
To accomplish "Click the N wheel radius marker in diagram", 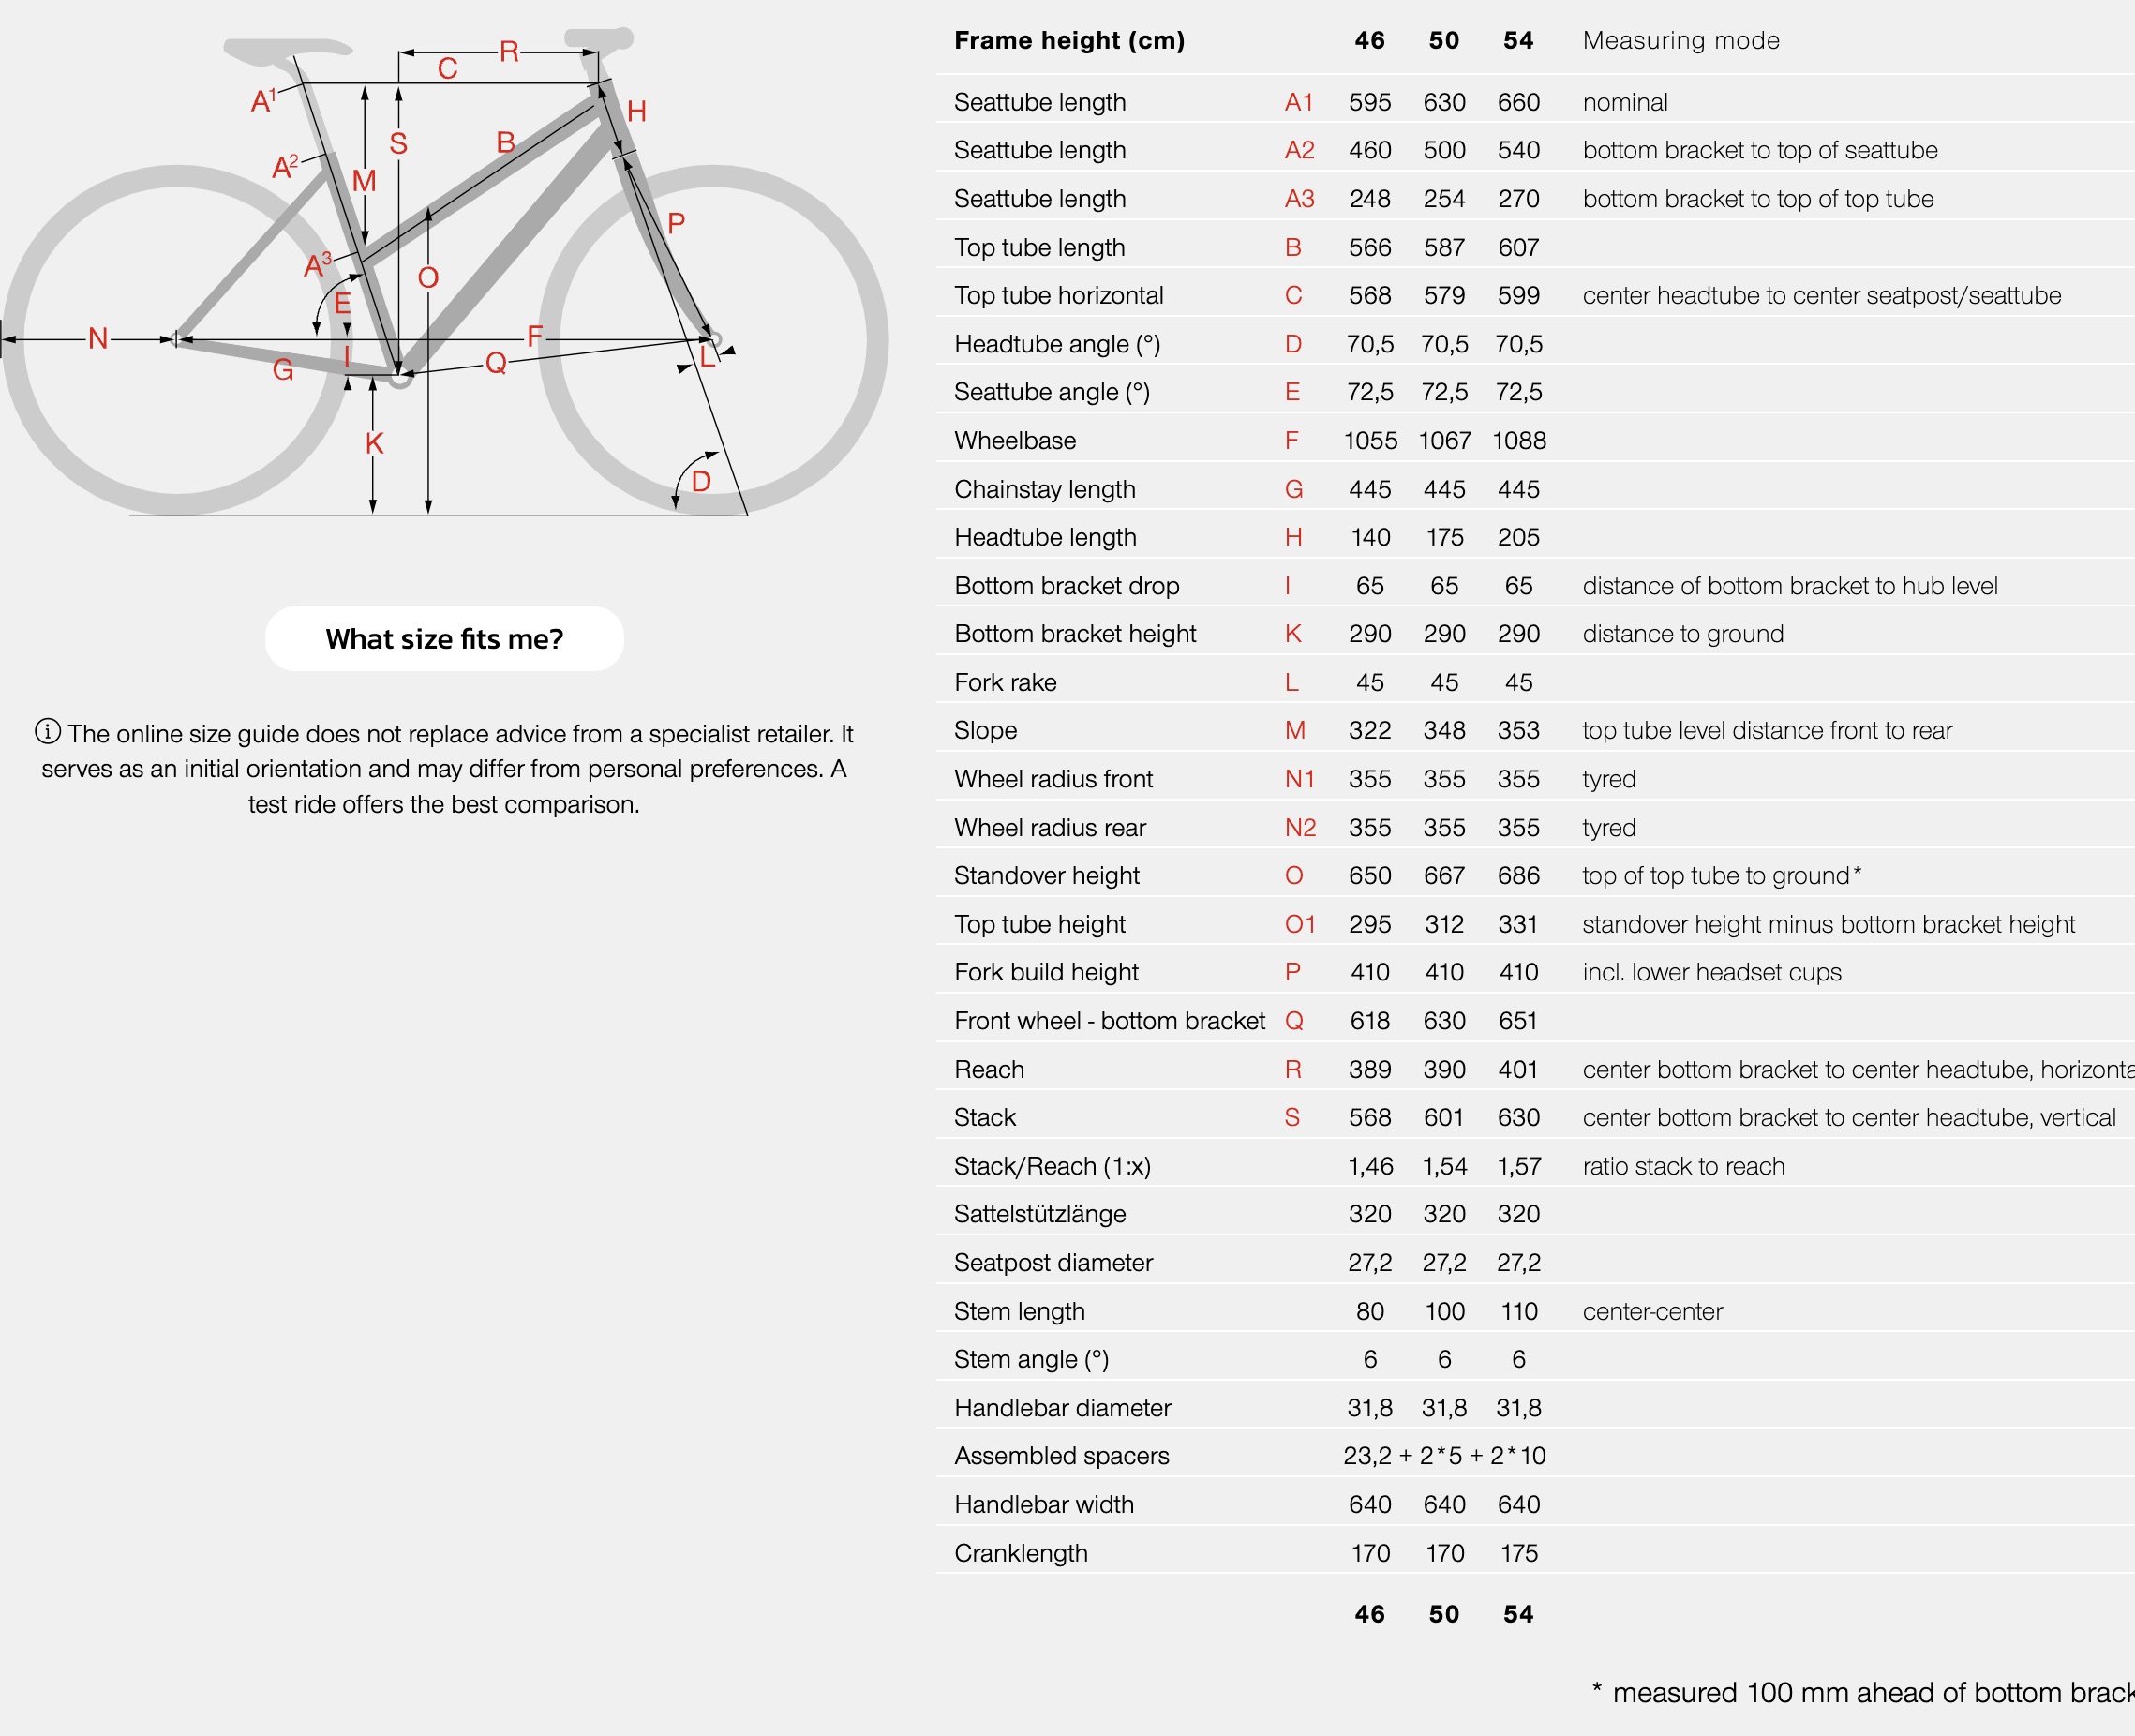I will tap(98, 338).
